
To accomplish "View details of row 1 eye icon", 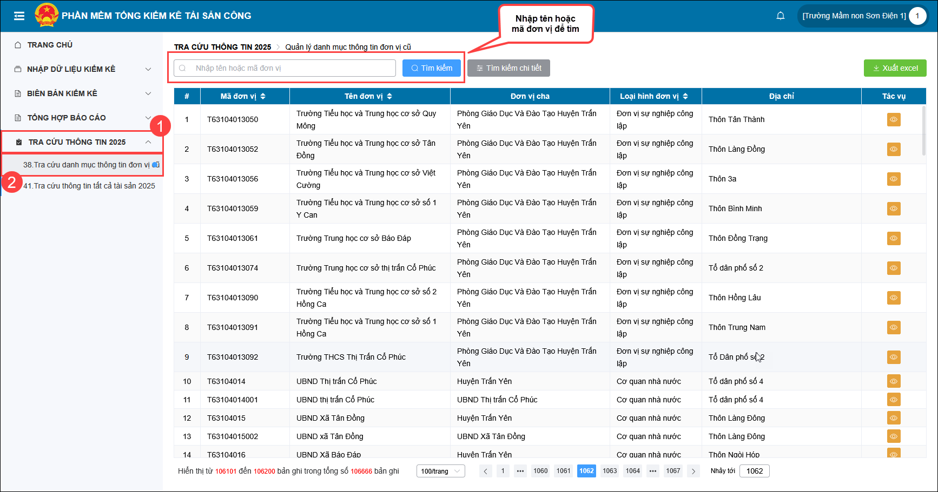I will tap(894, 119).
